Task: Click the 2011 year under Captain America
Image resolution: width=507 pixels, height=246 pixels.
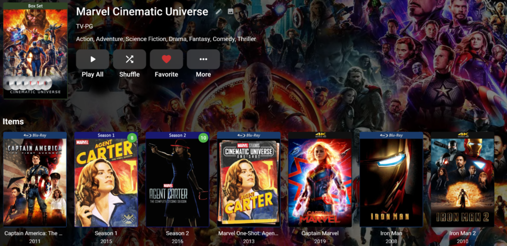Action: click(x=35, y=241)
